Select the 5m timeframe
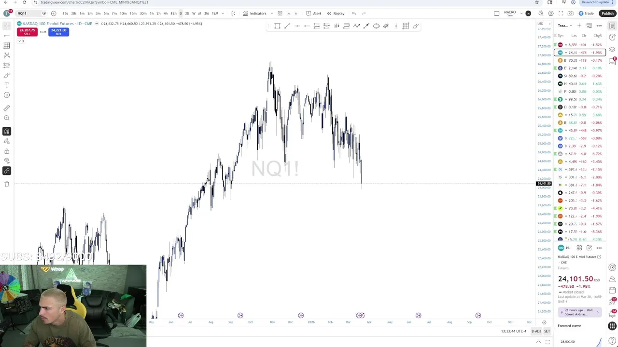 pyautogui.click(x=106, y=13)
